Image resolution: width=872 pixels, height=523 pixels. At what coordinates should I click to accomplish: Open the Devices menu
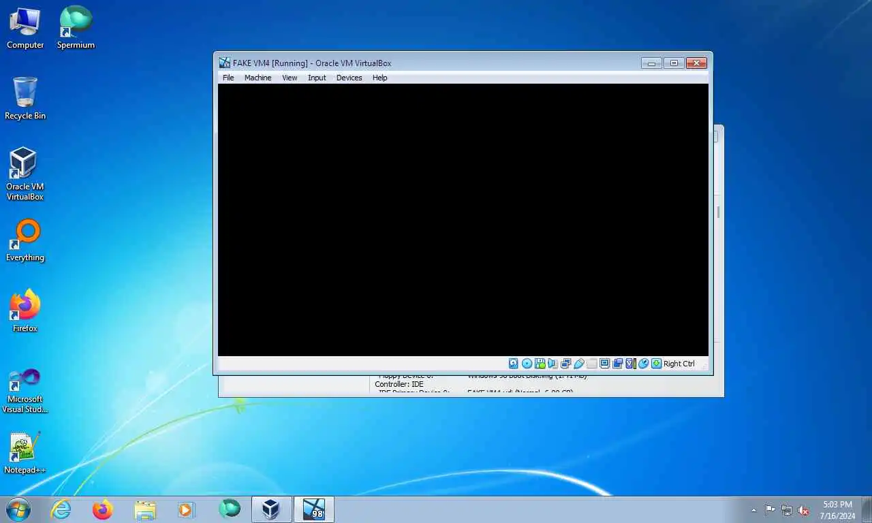[349, 78]
